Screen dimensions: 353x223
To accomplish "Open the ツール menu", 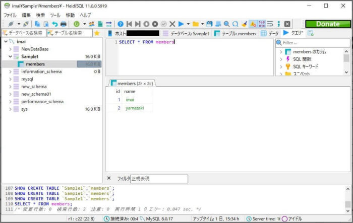I will [55, 15].
